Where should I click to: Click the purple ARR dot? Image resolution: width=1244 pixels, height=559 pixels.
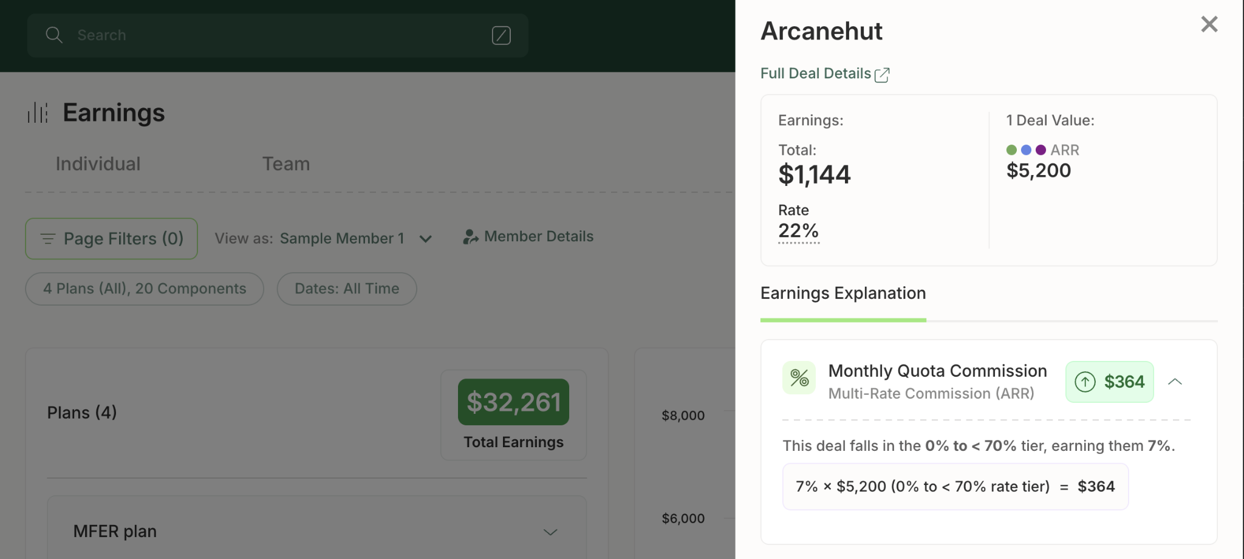(1041, 150)
